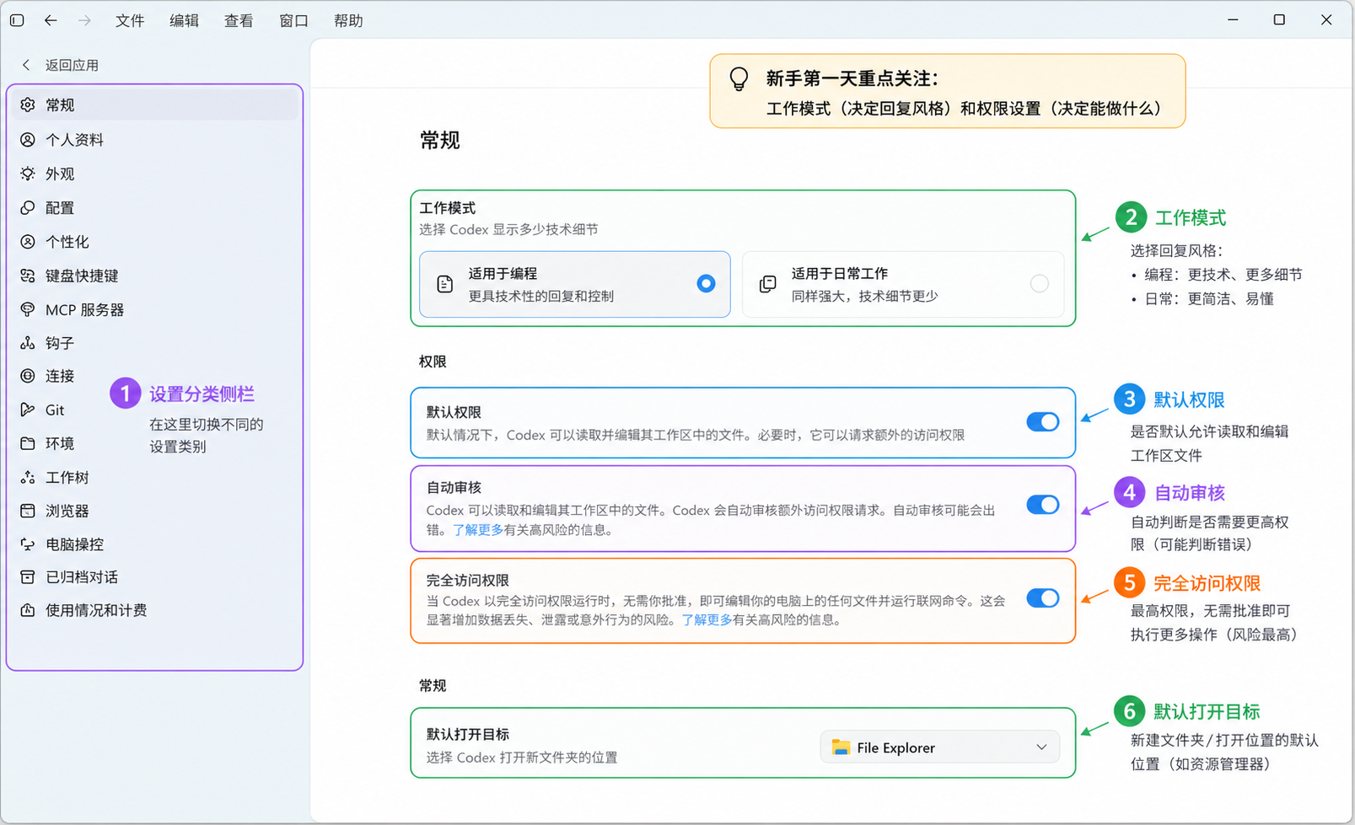Click 了解更多 link in 自动审核 description

pyautogui.click(x=478, y=530)
